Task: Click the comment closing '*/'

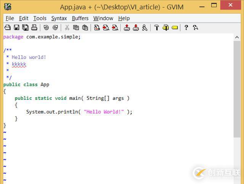Action: (9, 77)
